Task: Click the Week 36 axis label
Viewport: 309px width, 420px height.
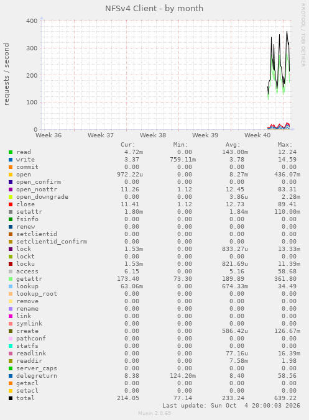Action: click(48, 135)
